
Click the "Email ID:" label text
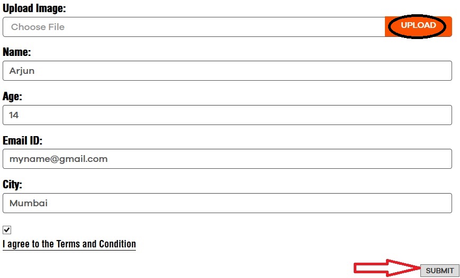pos(23,141)
